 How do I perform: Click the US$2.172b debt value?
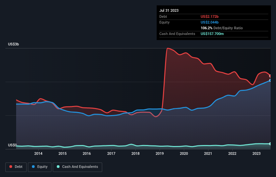(209, 16)
